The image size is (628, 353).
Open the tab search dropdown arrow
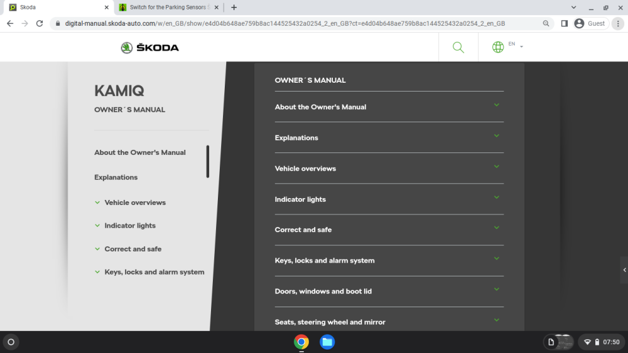[x=573, y=7]
